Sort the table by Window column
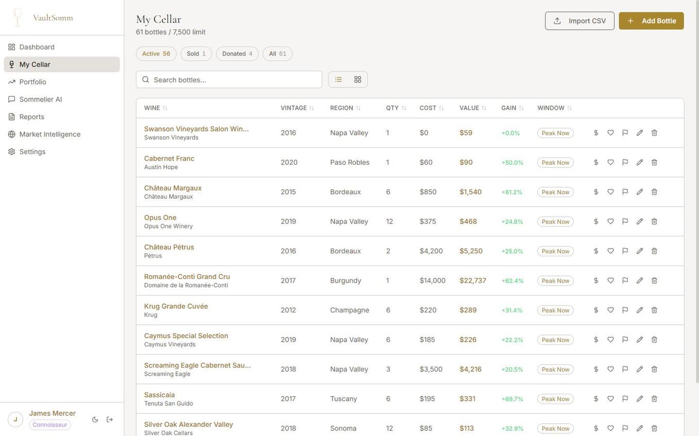Viewport: 699px width, 436px height. pos(555,108)
